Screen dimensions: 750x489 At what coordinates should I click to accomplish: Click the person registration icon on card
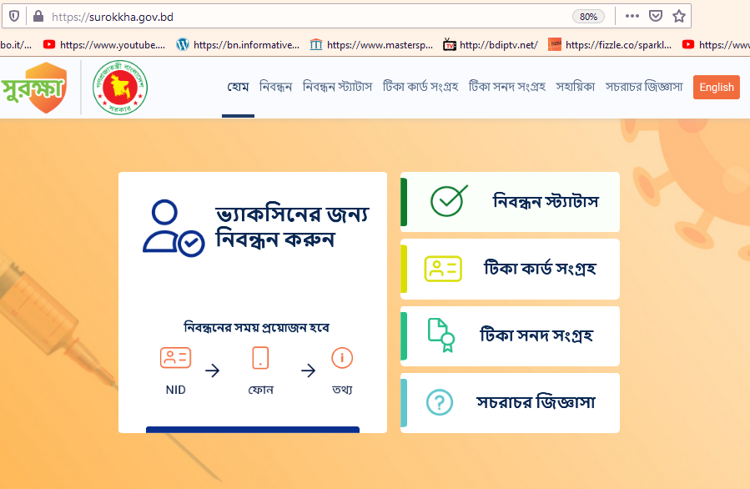coord(174,228)
